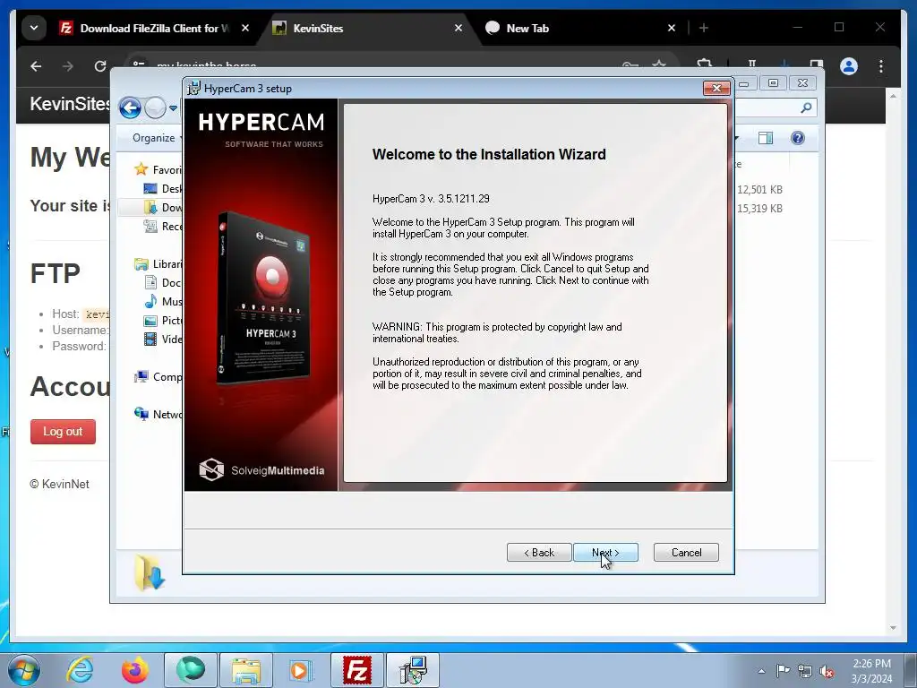Open network tray icon
This screenshot has width=917, height=688.
pos(805,672)
